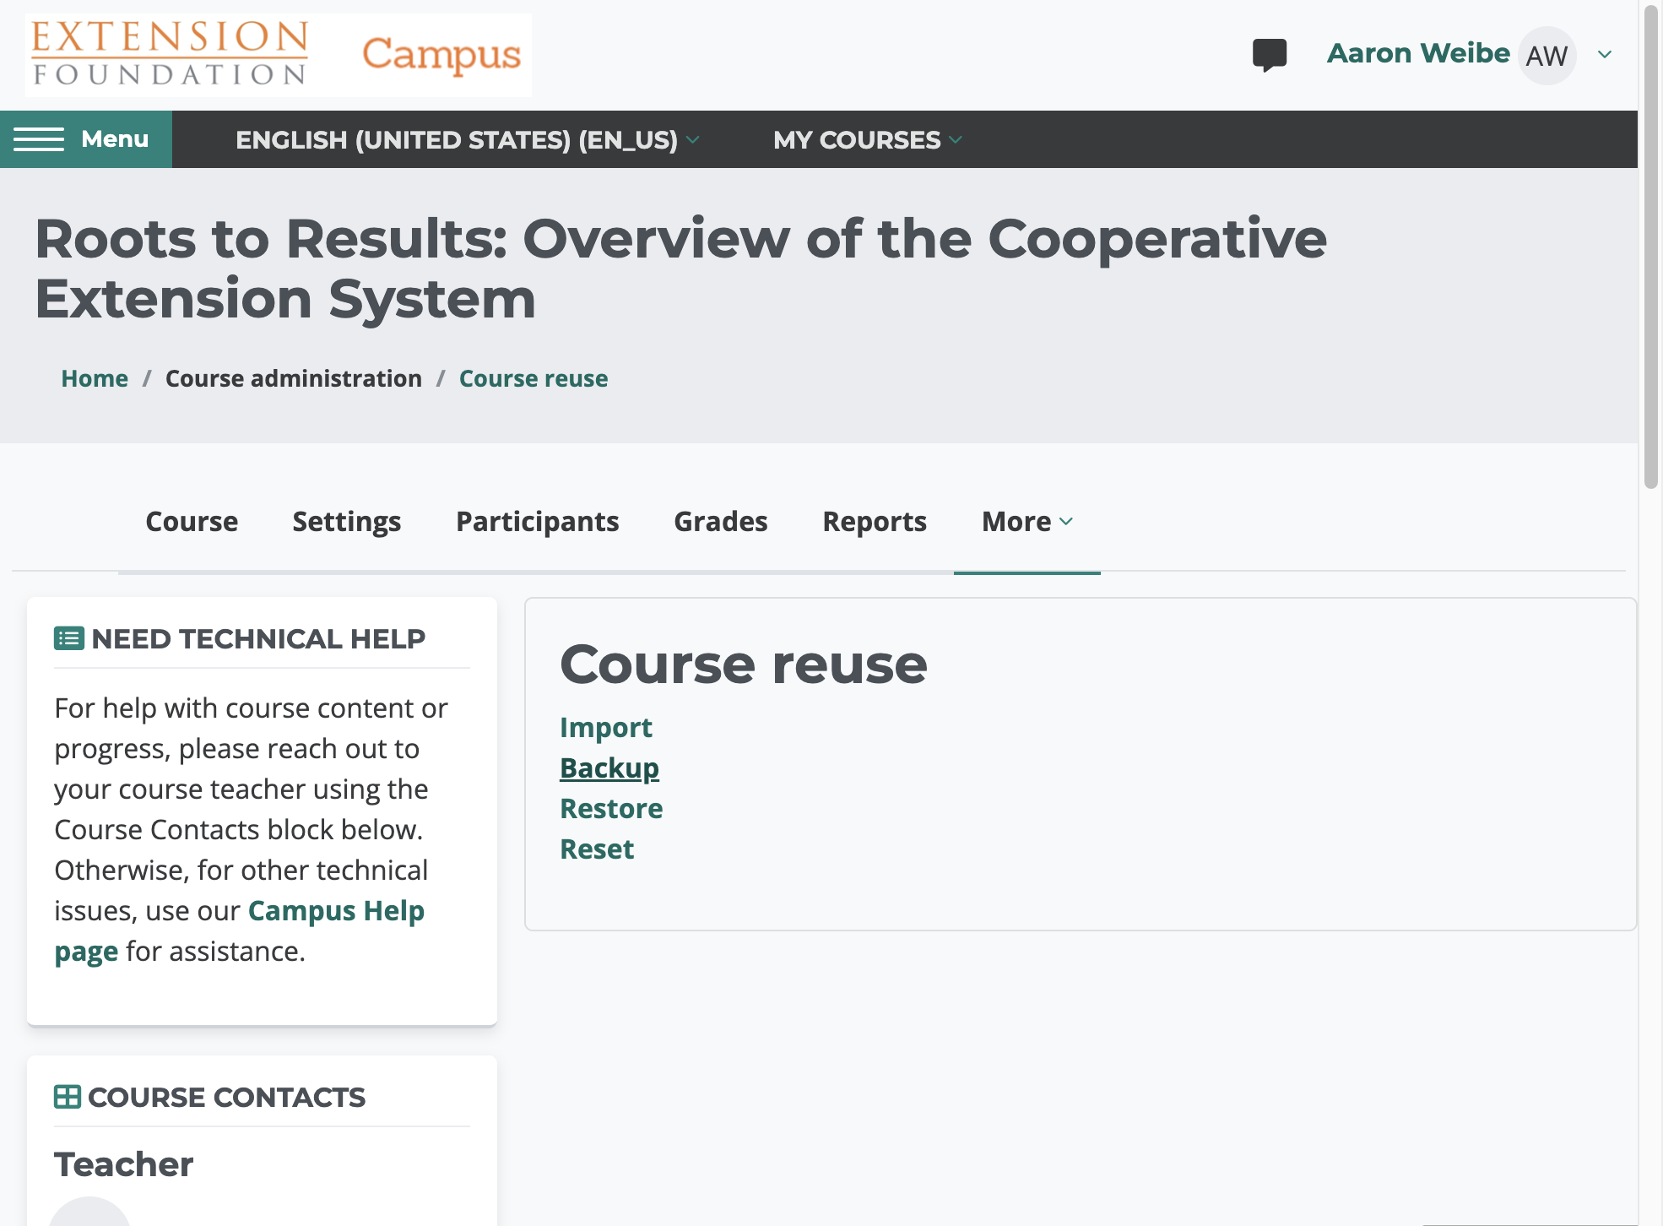Open the Restore link
Screen dimensions: 1663x1226
click(611, 809)
